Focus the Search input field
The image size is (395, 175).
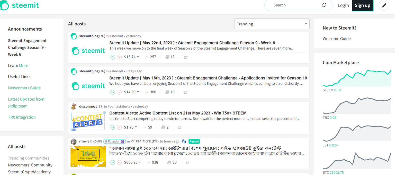[293, 5]
